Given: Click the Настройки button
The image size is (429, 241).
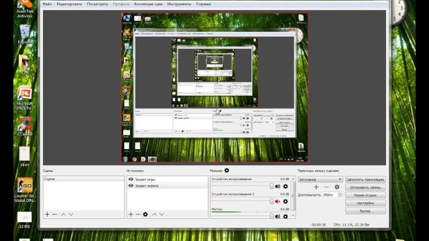Looking at the screenshot, I should pos(365,203).
